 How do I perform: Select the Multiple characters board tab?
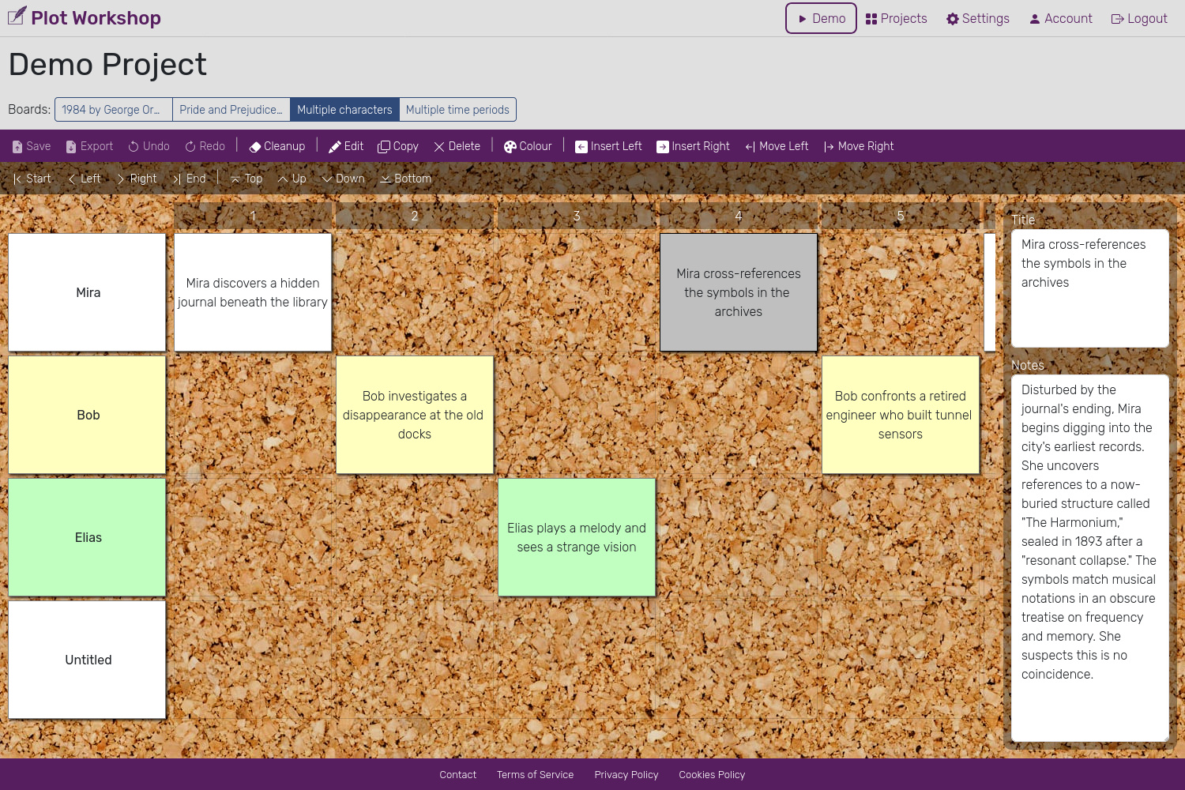(344, 110)
